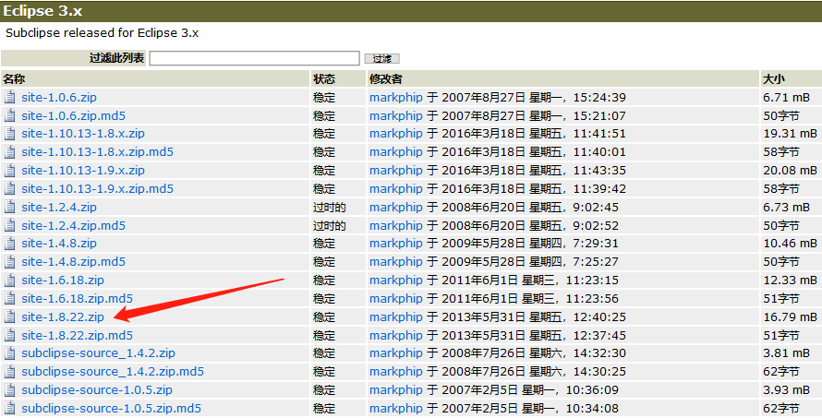Click 过时的 status of site-1.2.4.zip
Screen dimensions: 822x418
click(329, 207)
